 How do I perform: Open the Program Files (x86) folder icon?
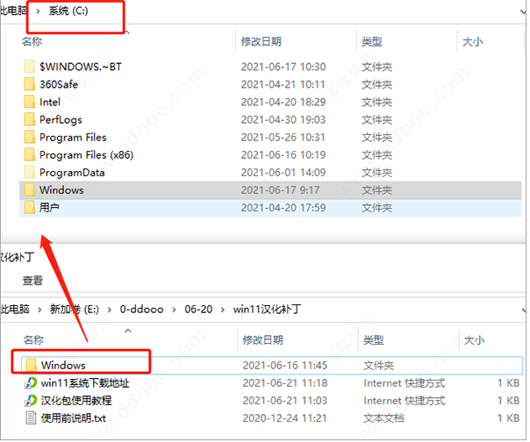tap(30, 154)
